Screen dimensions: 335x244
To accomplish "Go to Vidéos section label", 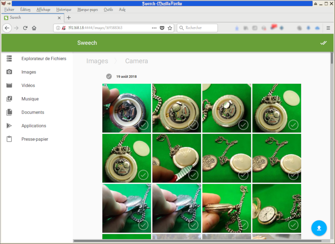I will coord(28,85).
